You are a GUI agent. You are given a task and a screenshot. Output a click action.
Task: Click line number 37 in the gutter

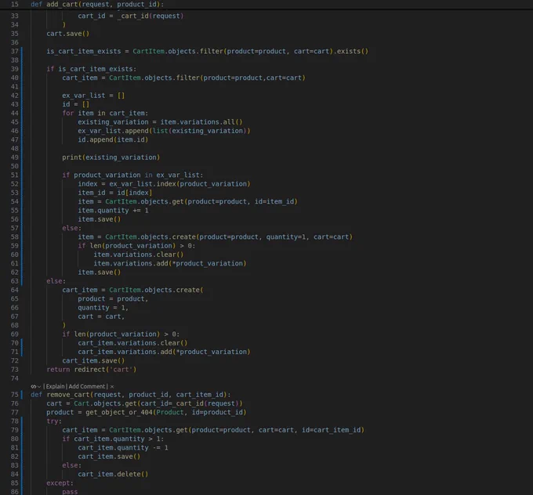tap(15, 51)
